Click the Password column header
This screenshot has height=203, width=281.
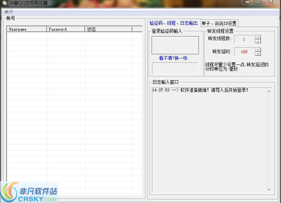pyautogui.click(x=66, y=29)
